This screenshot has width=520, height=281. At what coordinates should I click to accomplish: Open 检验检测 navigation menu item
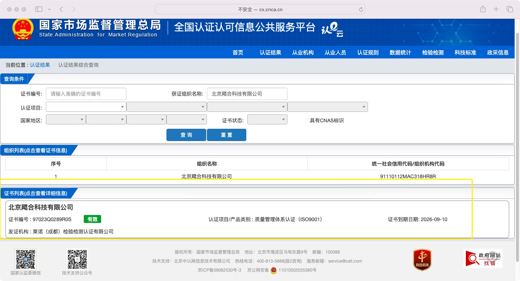click(x=433, y=52)
